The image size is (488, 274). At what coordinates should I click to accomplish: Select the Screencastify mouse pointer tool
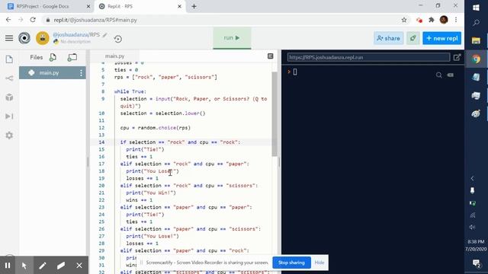coord(24,266)
